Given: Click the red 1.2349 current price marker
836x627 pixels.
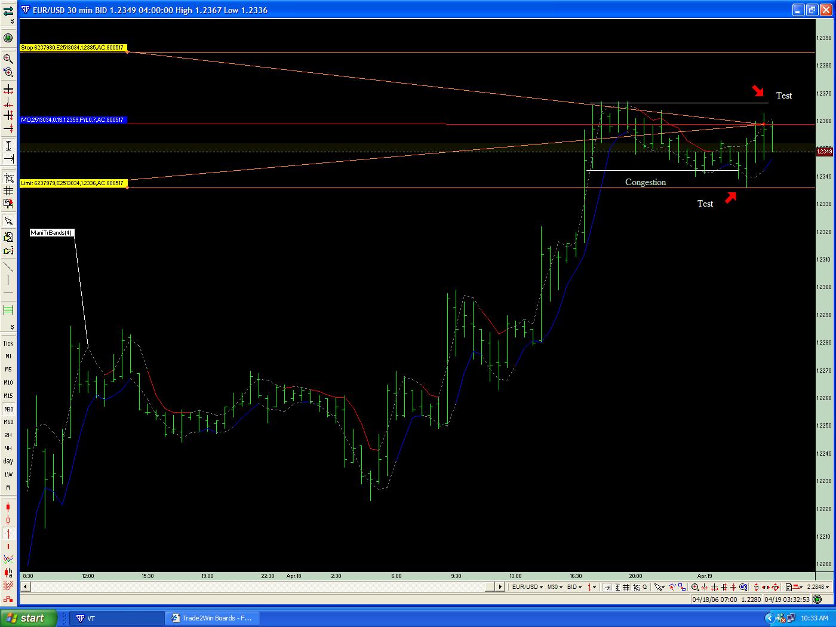Looking at the screenshot, I should pyautogui.click(x=824, y=152).
